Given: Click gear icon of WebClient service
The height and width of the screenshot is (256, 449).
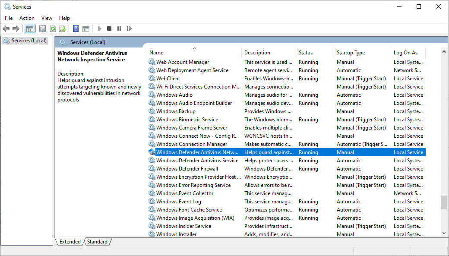Looking at the screenshot, I should 152,78.
